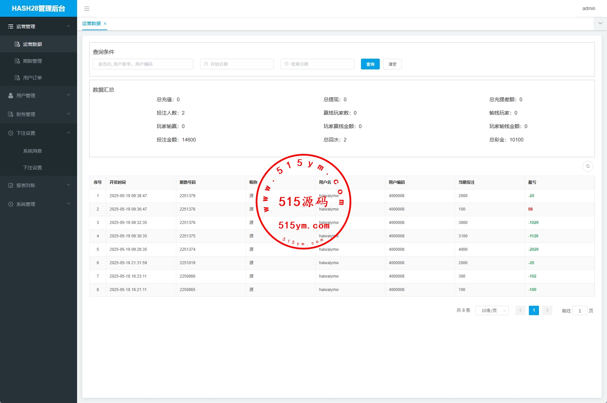Click the 财务管理 document icon in sidebar
Image resolution: width=607 pixels, height=403 pixels.
click(11, 114)
